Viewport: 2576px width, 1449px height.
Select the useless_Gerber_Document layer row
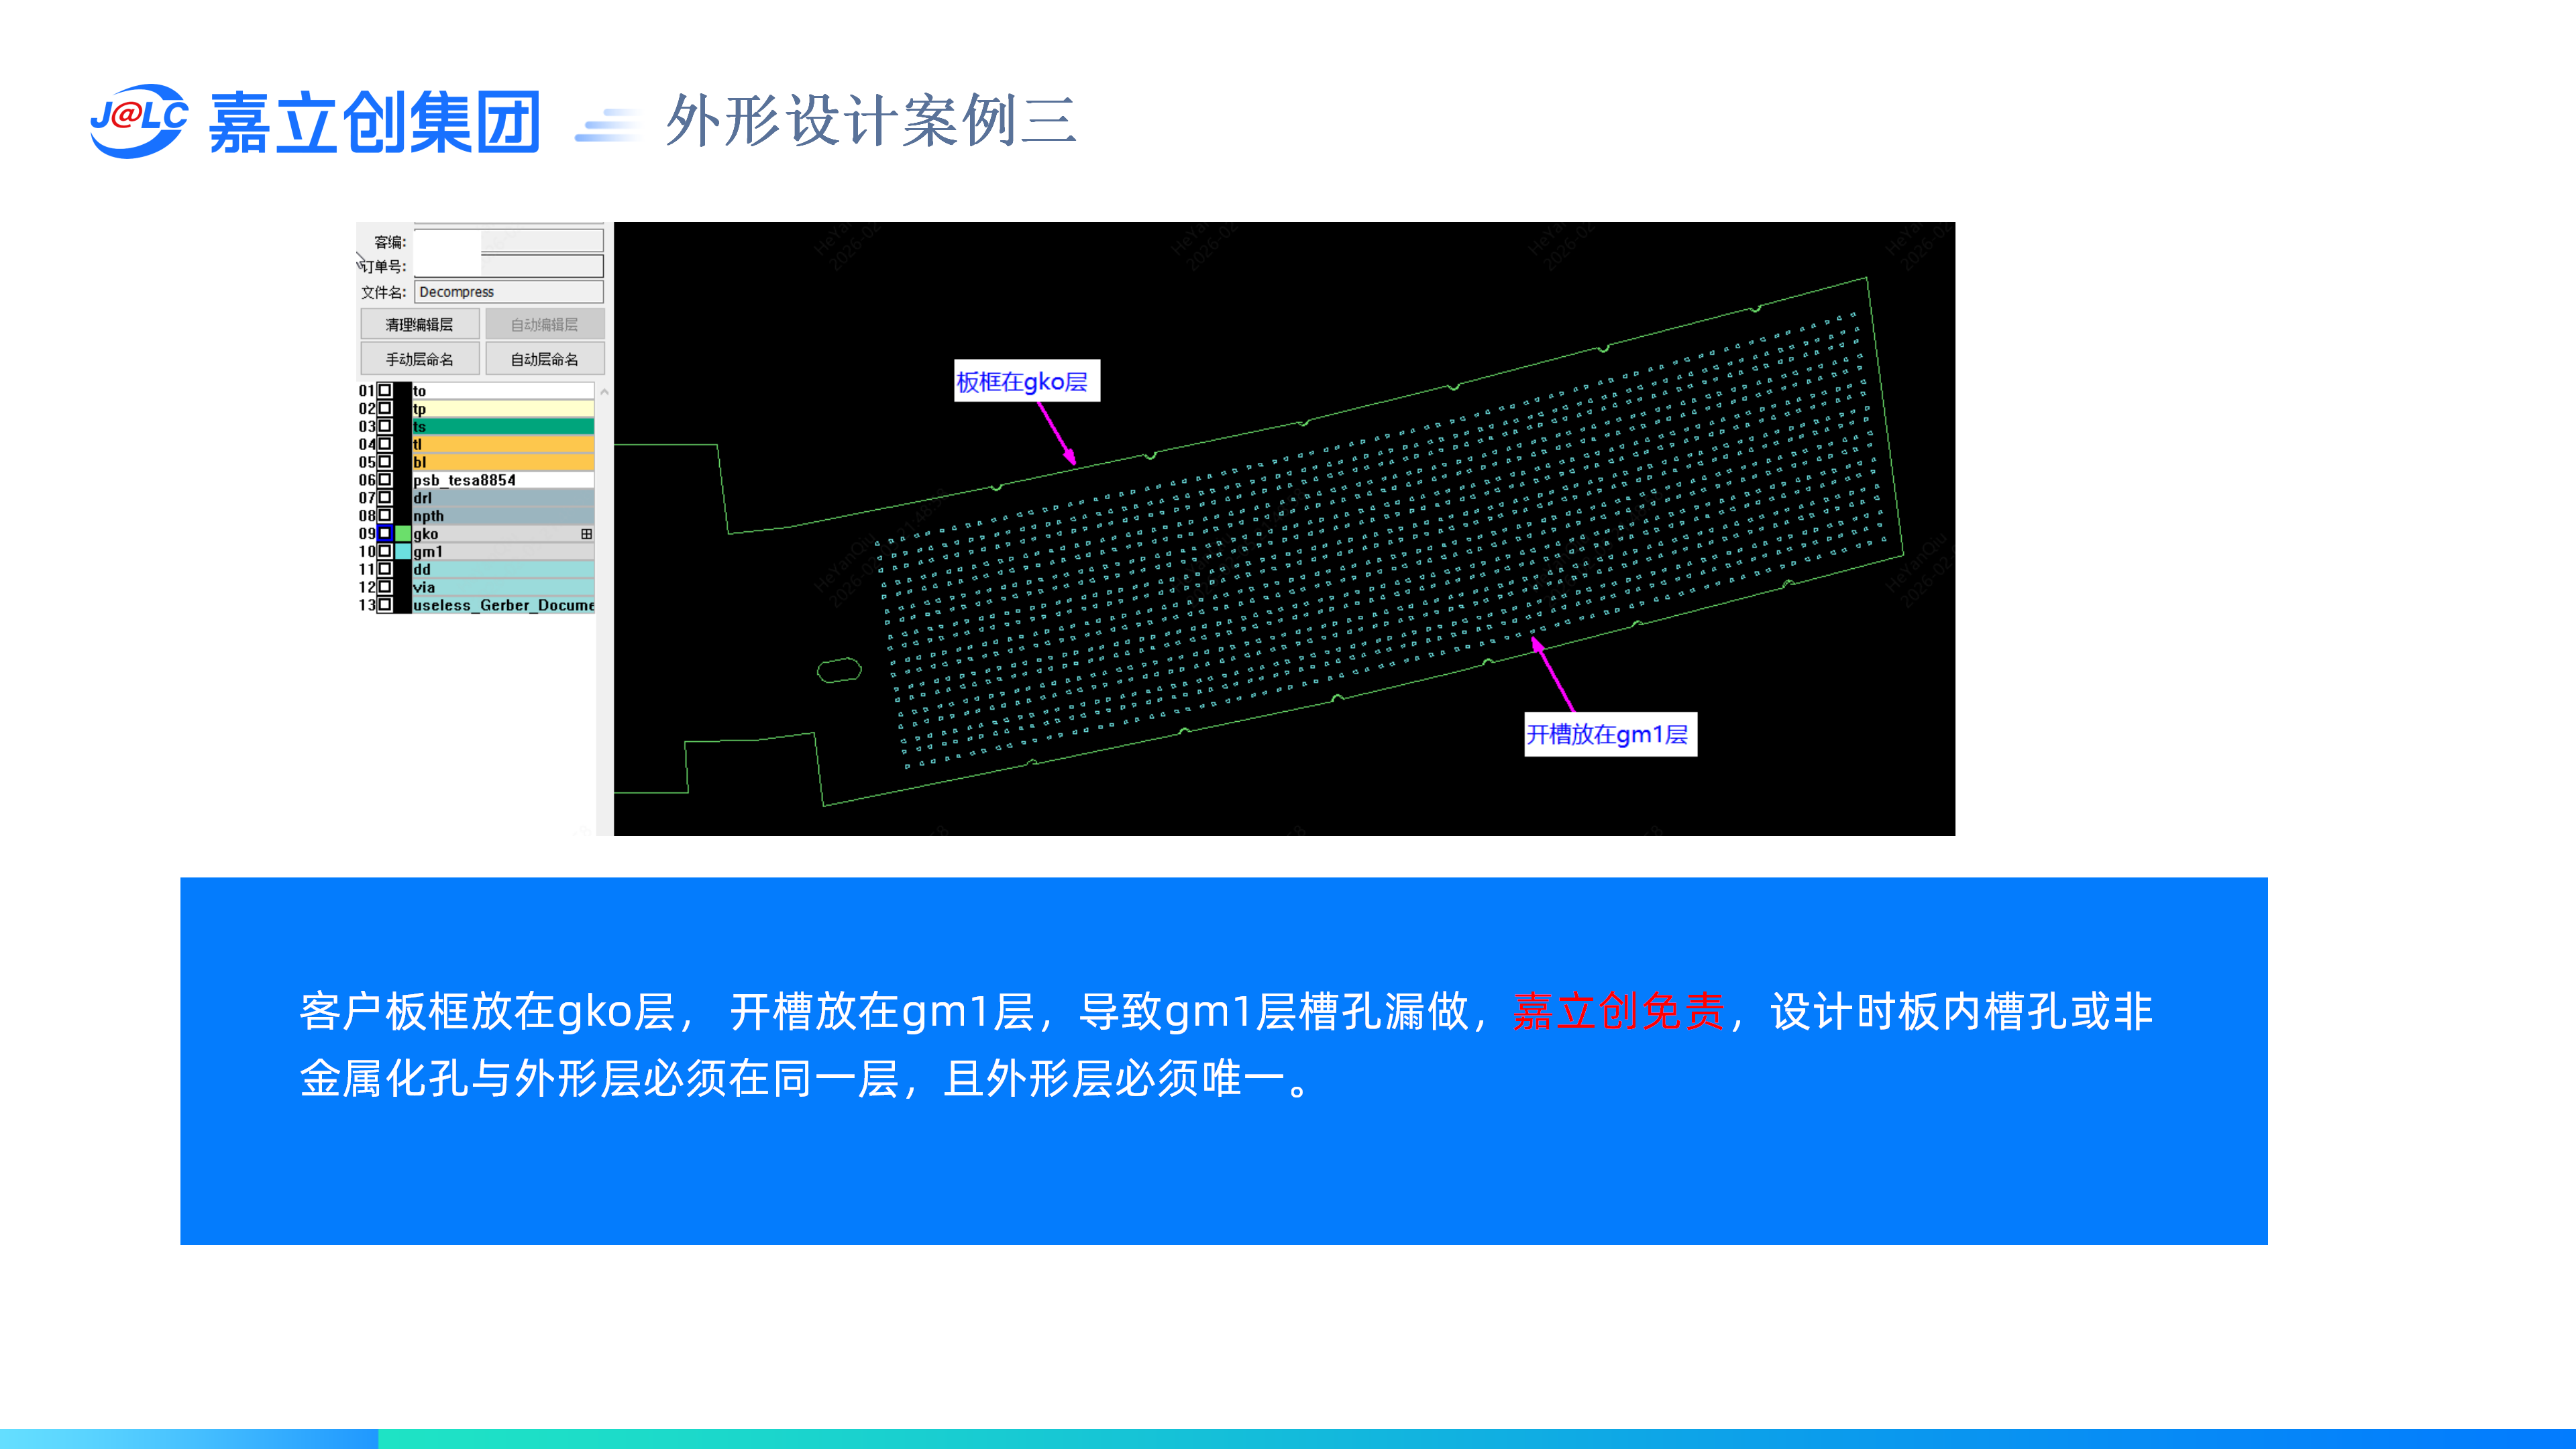click(x=502, y=606)
